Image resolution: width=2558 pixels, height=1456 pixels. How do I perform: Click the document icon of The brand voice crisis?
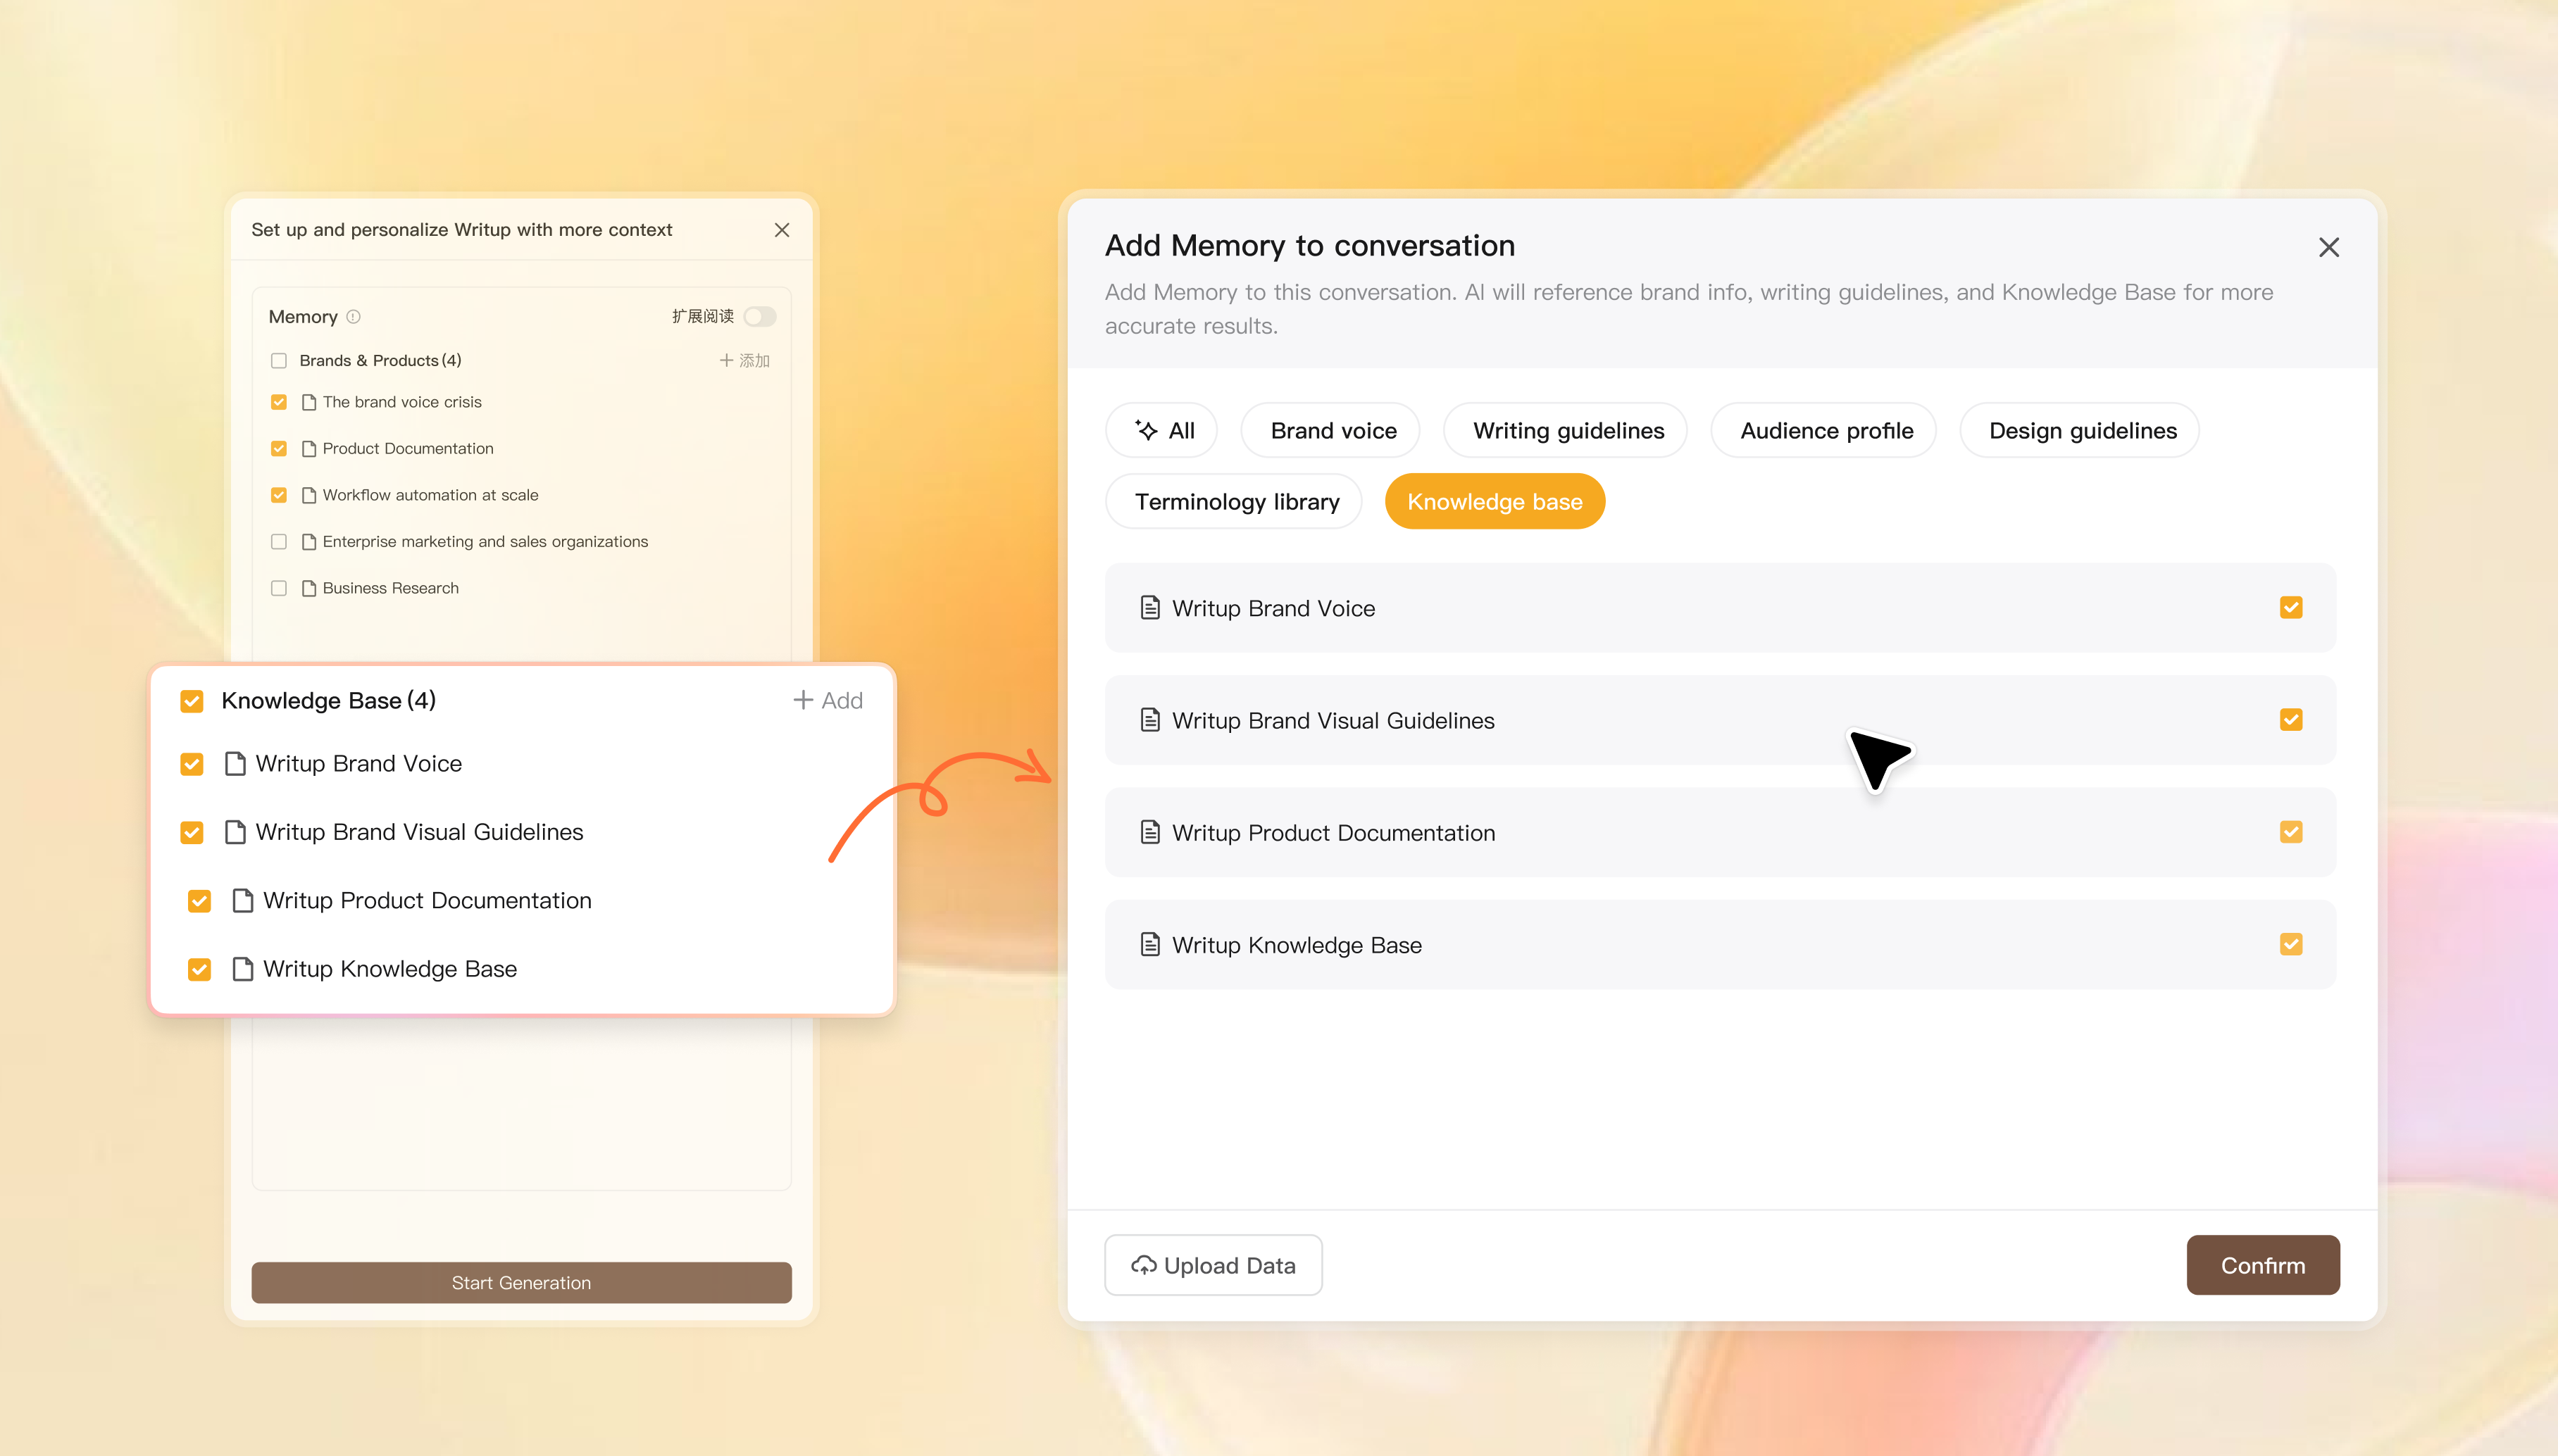click(309, 402)
